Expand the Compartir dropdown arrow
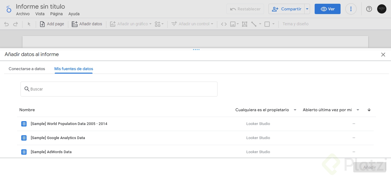 [307, 9]
